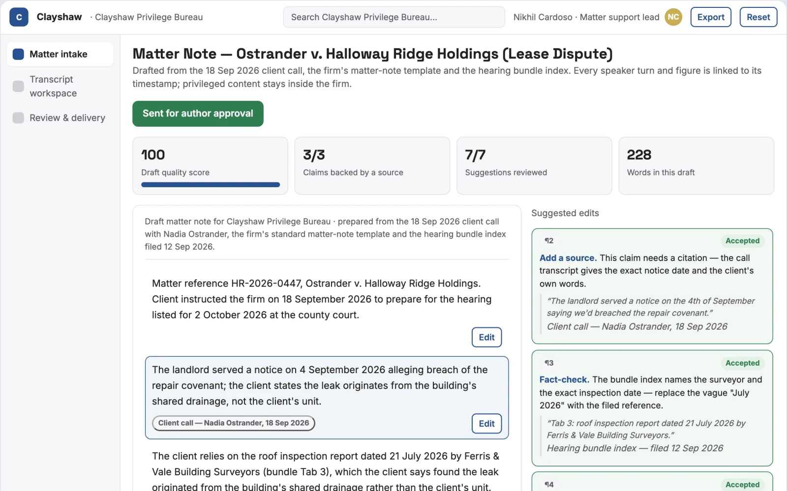This screenshot has width=787, height=491.
Task: Click the Export button
Action: pos(711,17)
